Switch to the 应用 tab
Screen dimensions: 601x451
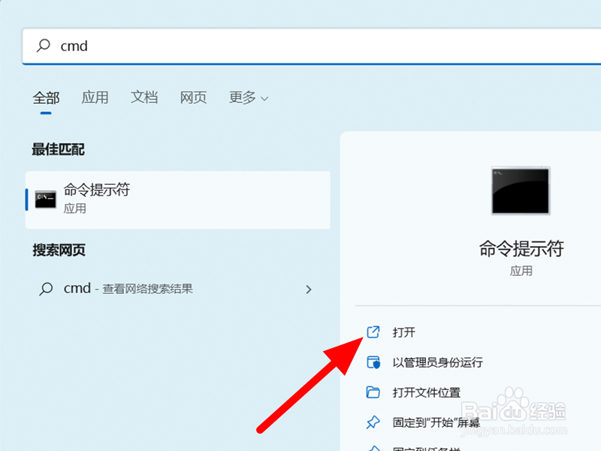95,98
